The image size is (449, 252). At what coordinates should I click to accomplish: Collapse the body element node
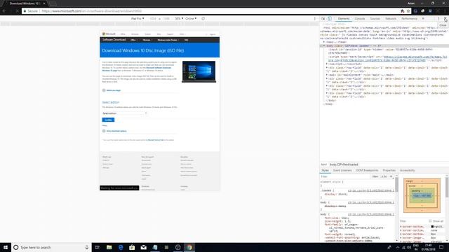point(324,45)
